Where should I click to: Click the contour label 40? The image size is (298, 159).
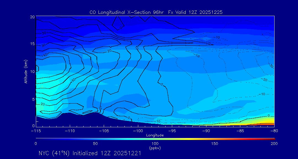(46, 55)
